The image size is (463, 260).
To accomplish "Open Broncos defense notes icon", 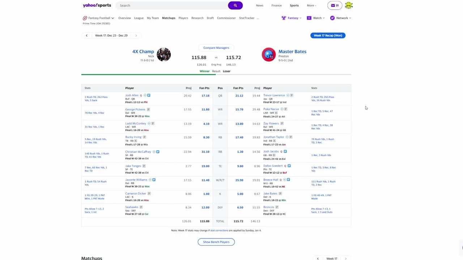I will 277,207.
